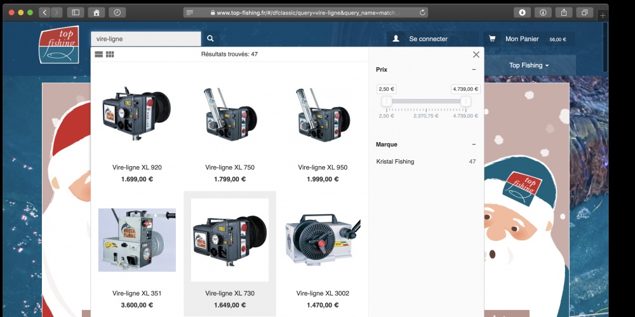
Task: Click the maximum price slider handle
Action: [465, 101]
